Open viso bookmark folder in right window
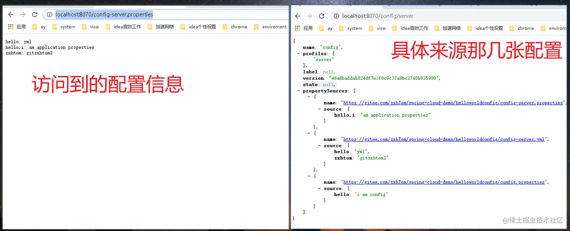 point(377,28)
